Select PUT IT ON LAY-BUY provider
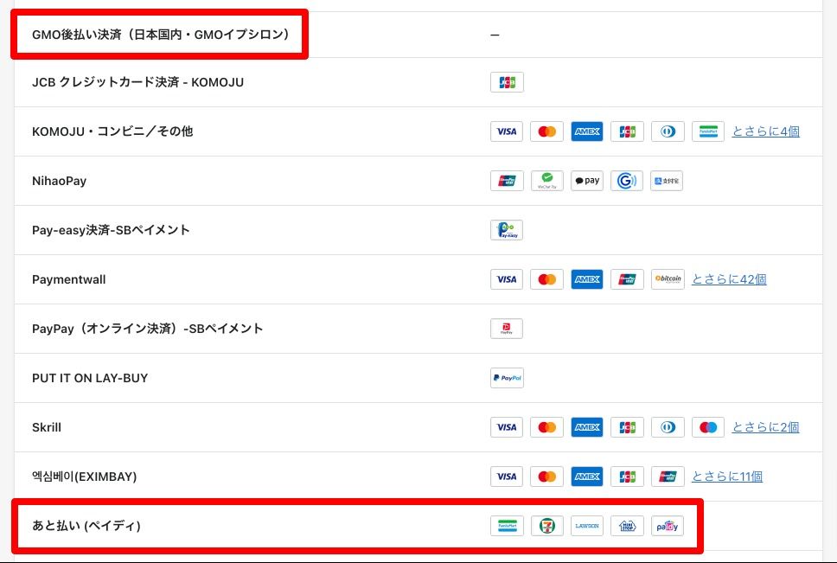This screenshot has width=837, height=563. pos(90,378)
